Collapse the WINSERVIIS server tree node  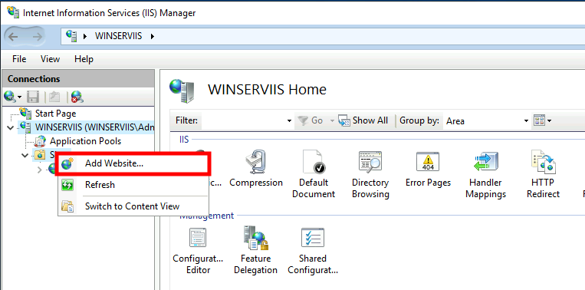click(10, 127)
